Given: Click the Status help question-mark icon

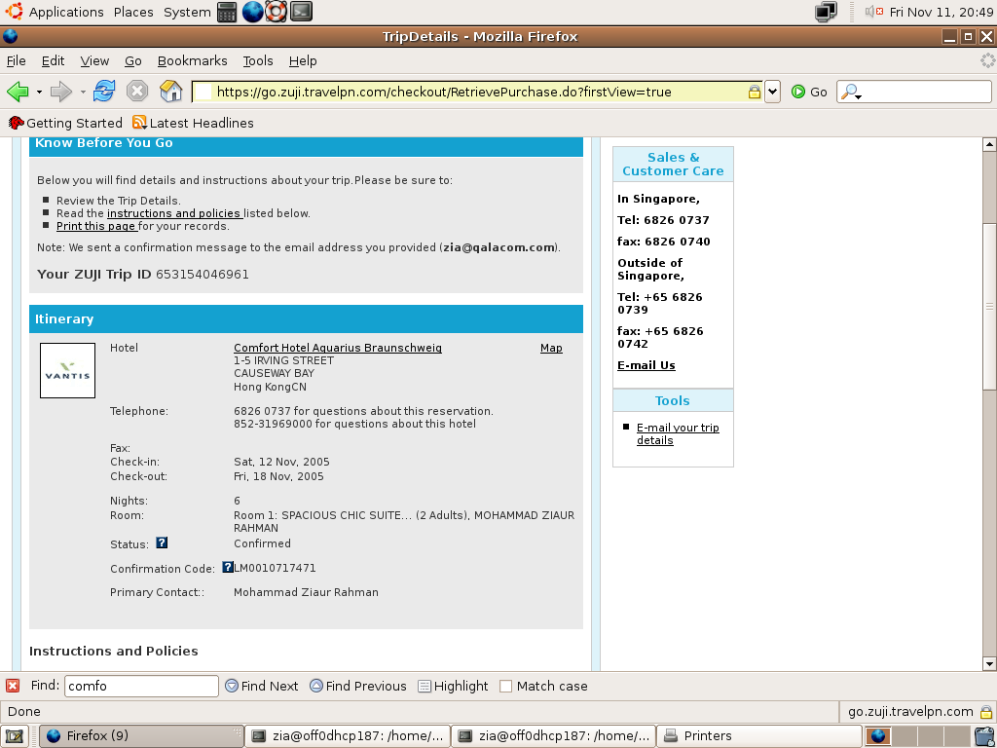Looking at the screenshot, I should tap(162, 542).
